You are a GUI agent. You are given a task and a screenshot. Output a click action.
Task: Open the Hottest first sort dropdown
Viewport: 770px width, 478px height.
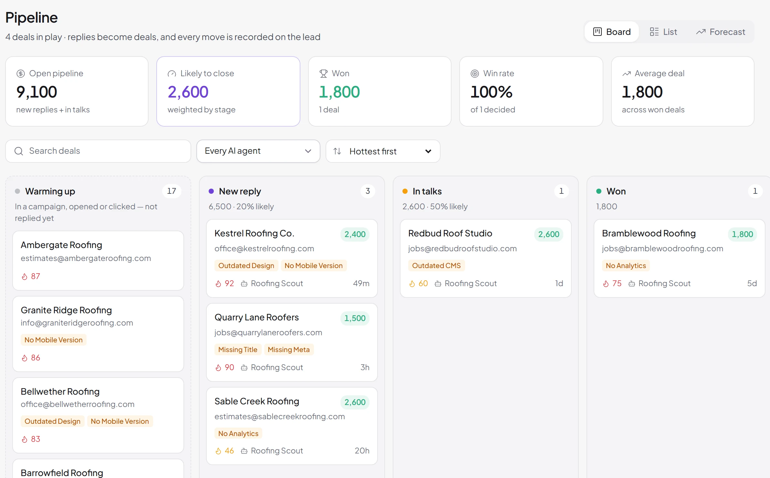point(383,151)
